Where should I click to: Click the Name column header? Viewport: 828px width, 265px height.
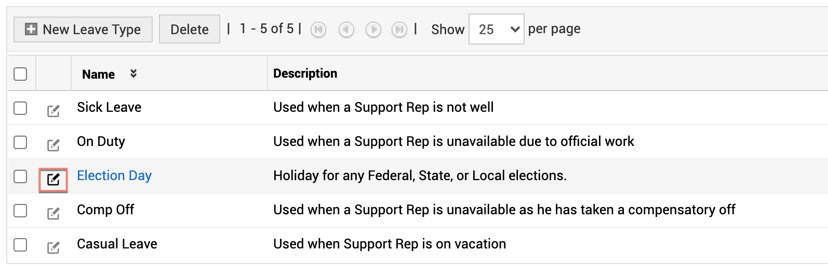[x=98, y=75]
